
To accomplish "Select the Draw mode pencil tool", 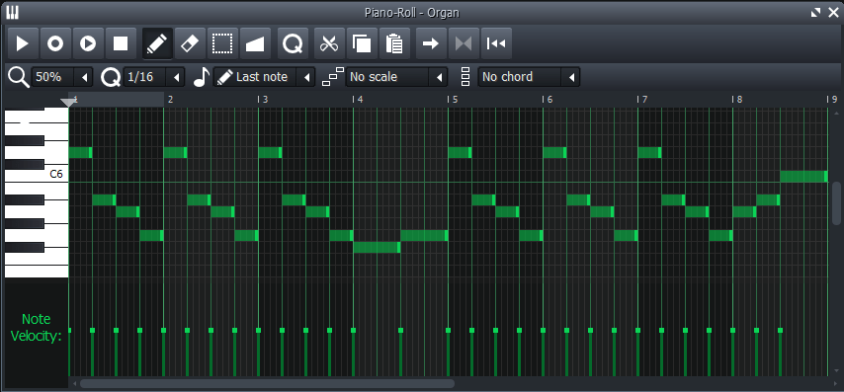I will click(x=157, y=43).
